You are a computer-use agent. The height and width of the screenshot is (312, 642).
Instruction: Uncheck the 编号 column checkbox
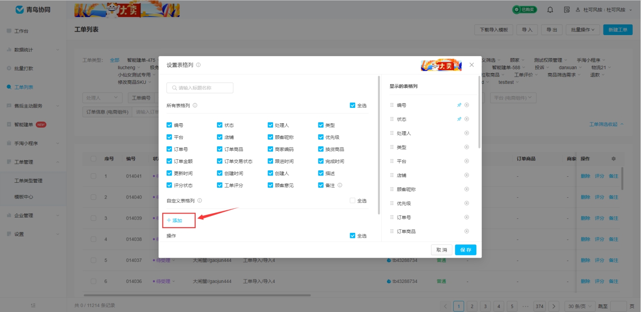point(169,125)
